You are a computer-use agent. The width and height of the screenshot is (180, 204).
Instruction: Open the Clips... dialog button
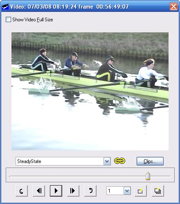[150, 161]
